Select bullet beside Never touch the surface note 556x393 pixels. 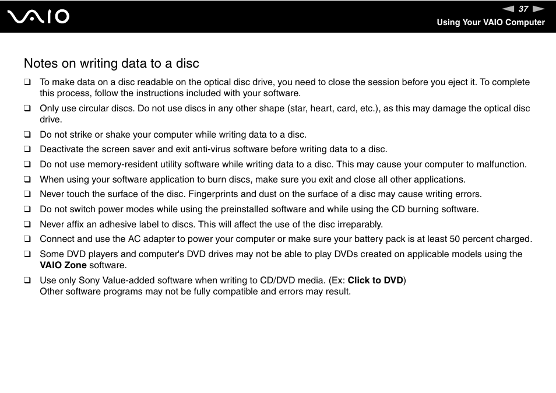coord(27,194)
